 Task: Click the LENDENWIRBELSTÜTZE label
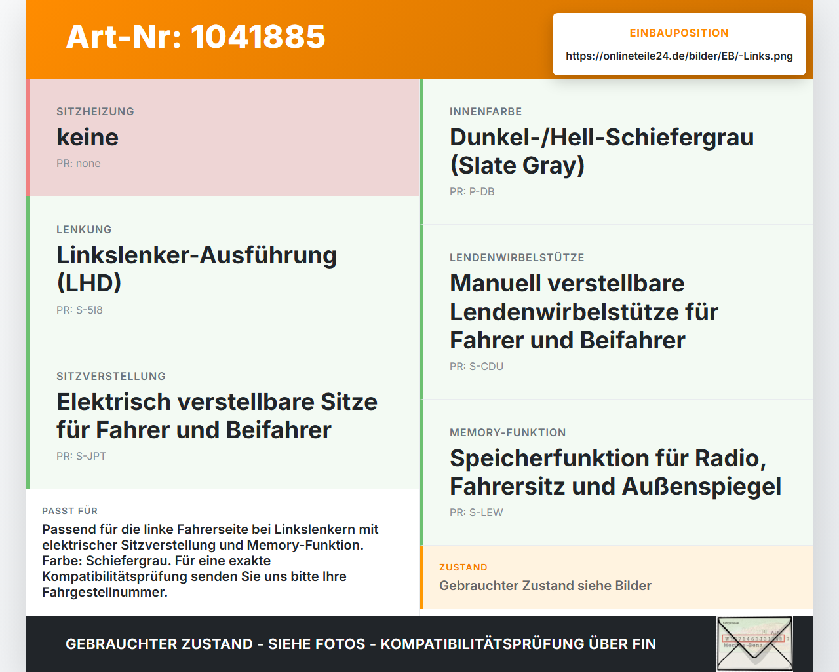click(517, 257)
